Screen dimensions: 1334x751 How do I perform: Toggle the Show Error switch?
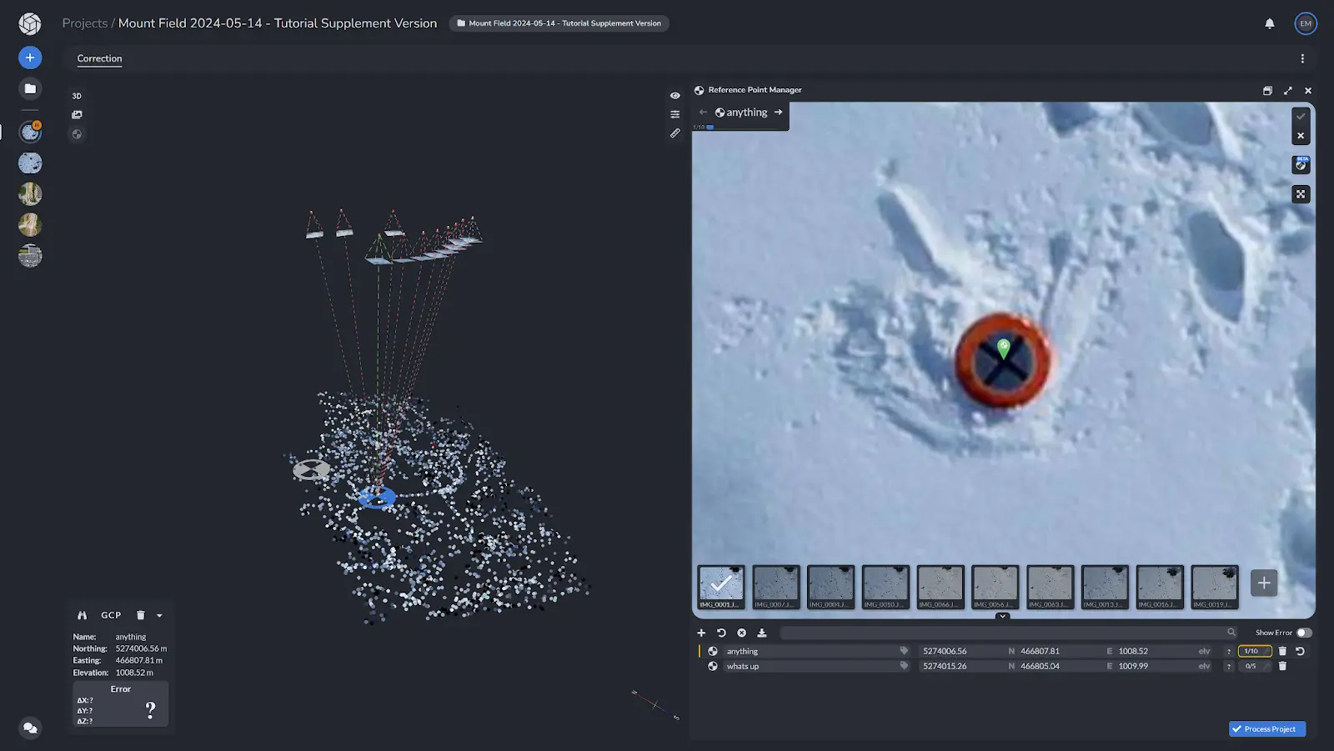(x=1304, y=633)
